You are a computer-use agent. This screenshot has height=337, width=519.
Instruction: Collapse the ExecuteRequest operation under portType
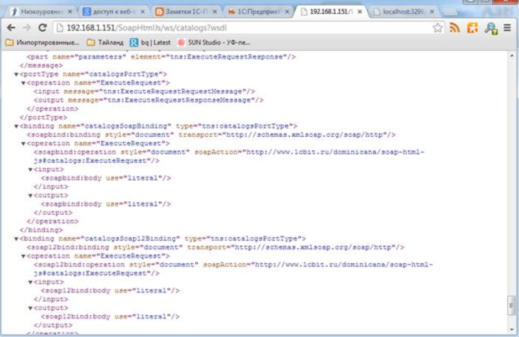coord(23,83)
